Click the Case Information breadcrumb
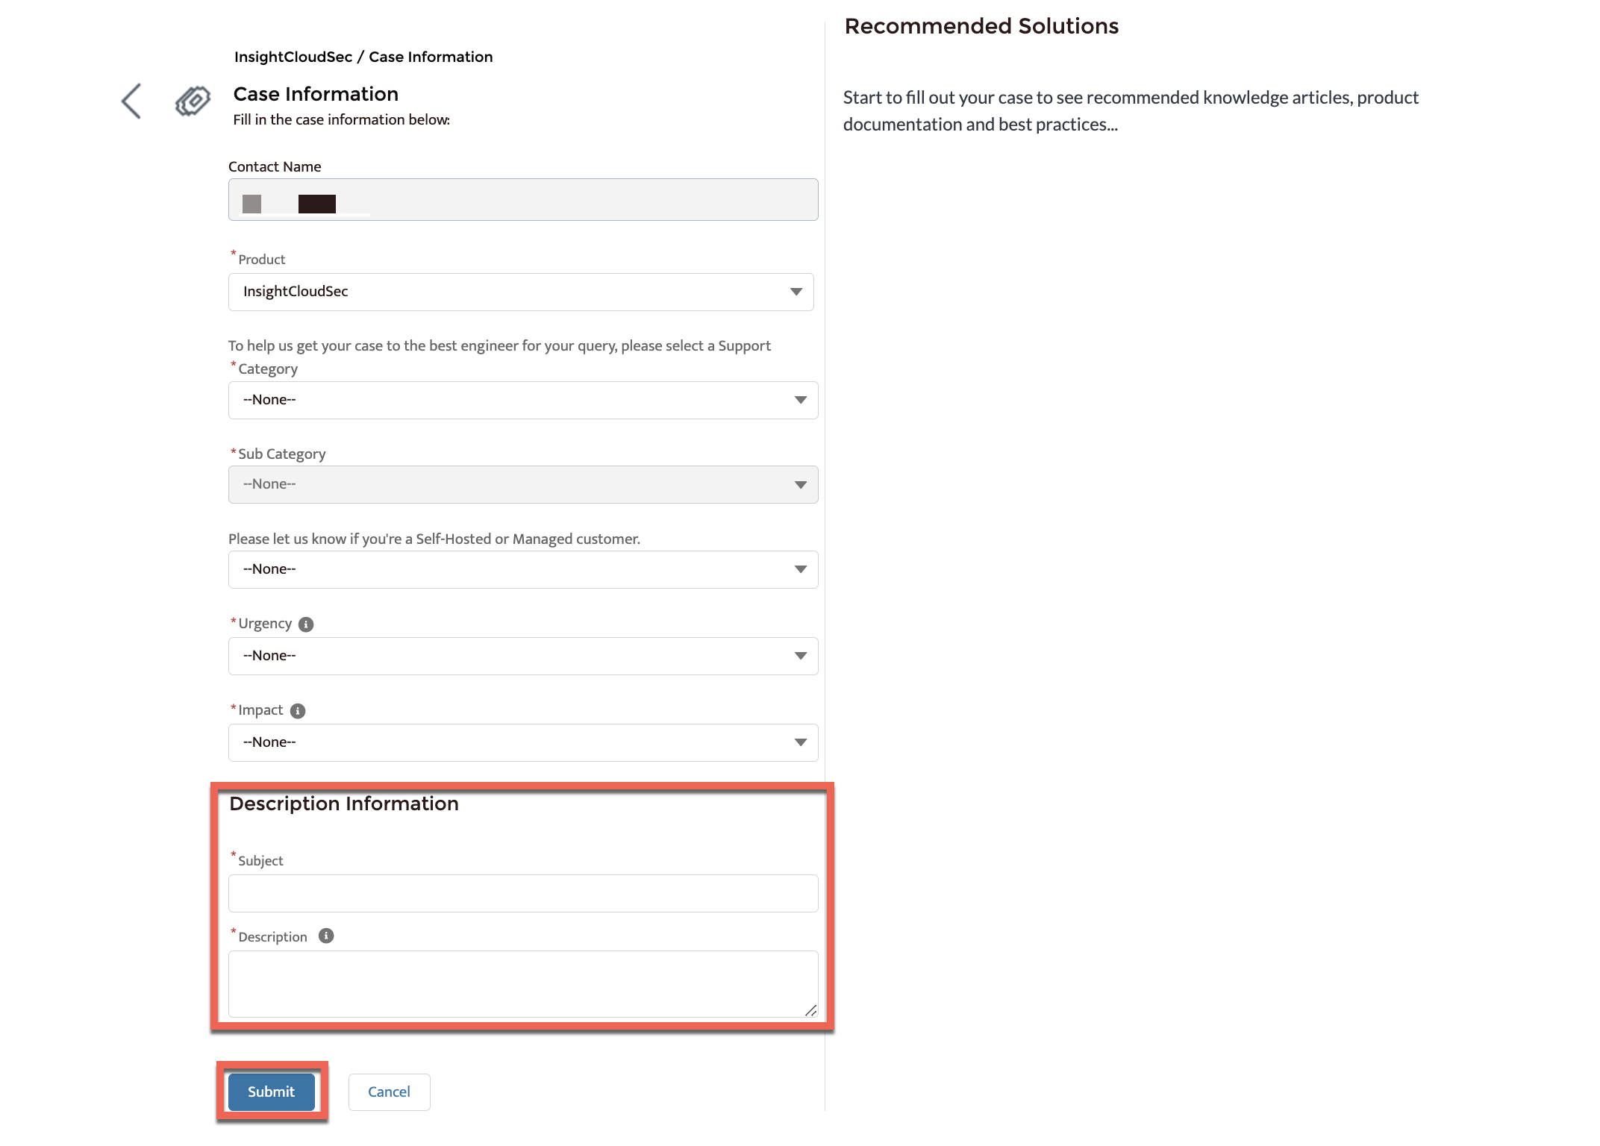Viewport: 1600px width, 1146px height. 431,57
